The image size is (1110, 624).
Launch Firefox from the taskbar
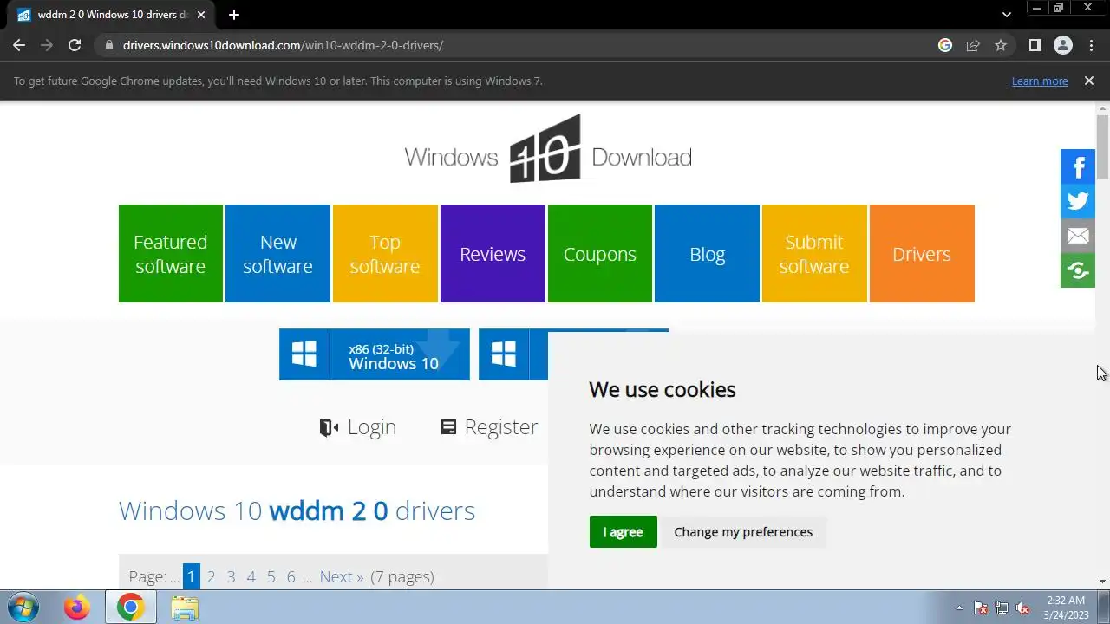point(76,608)
